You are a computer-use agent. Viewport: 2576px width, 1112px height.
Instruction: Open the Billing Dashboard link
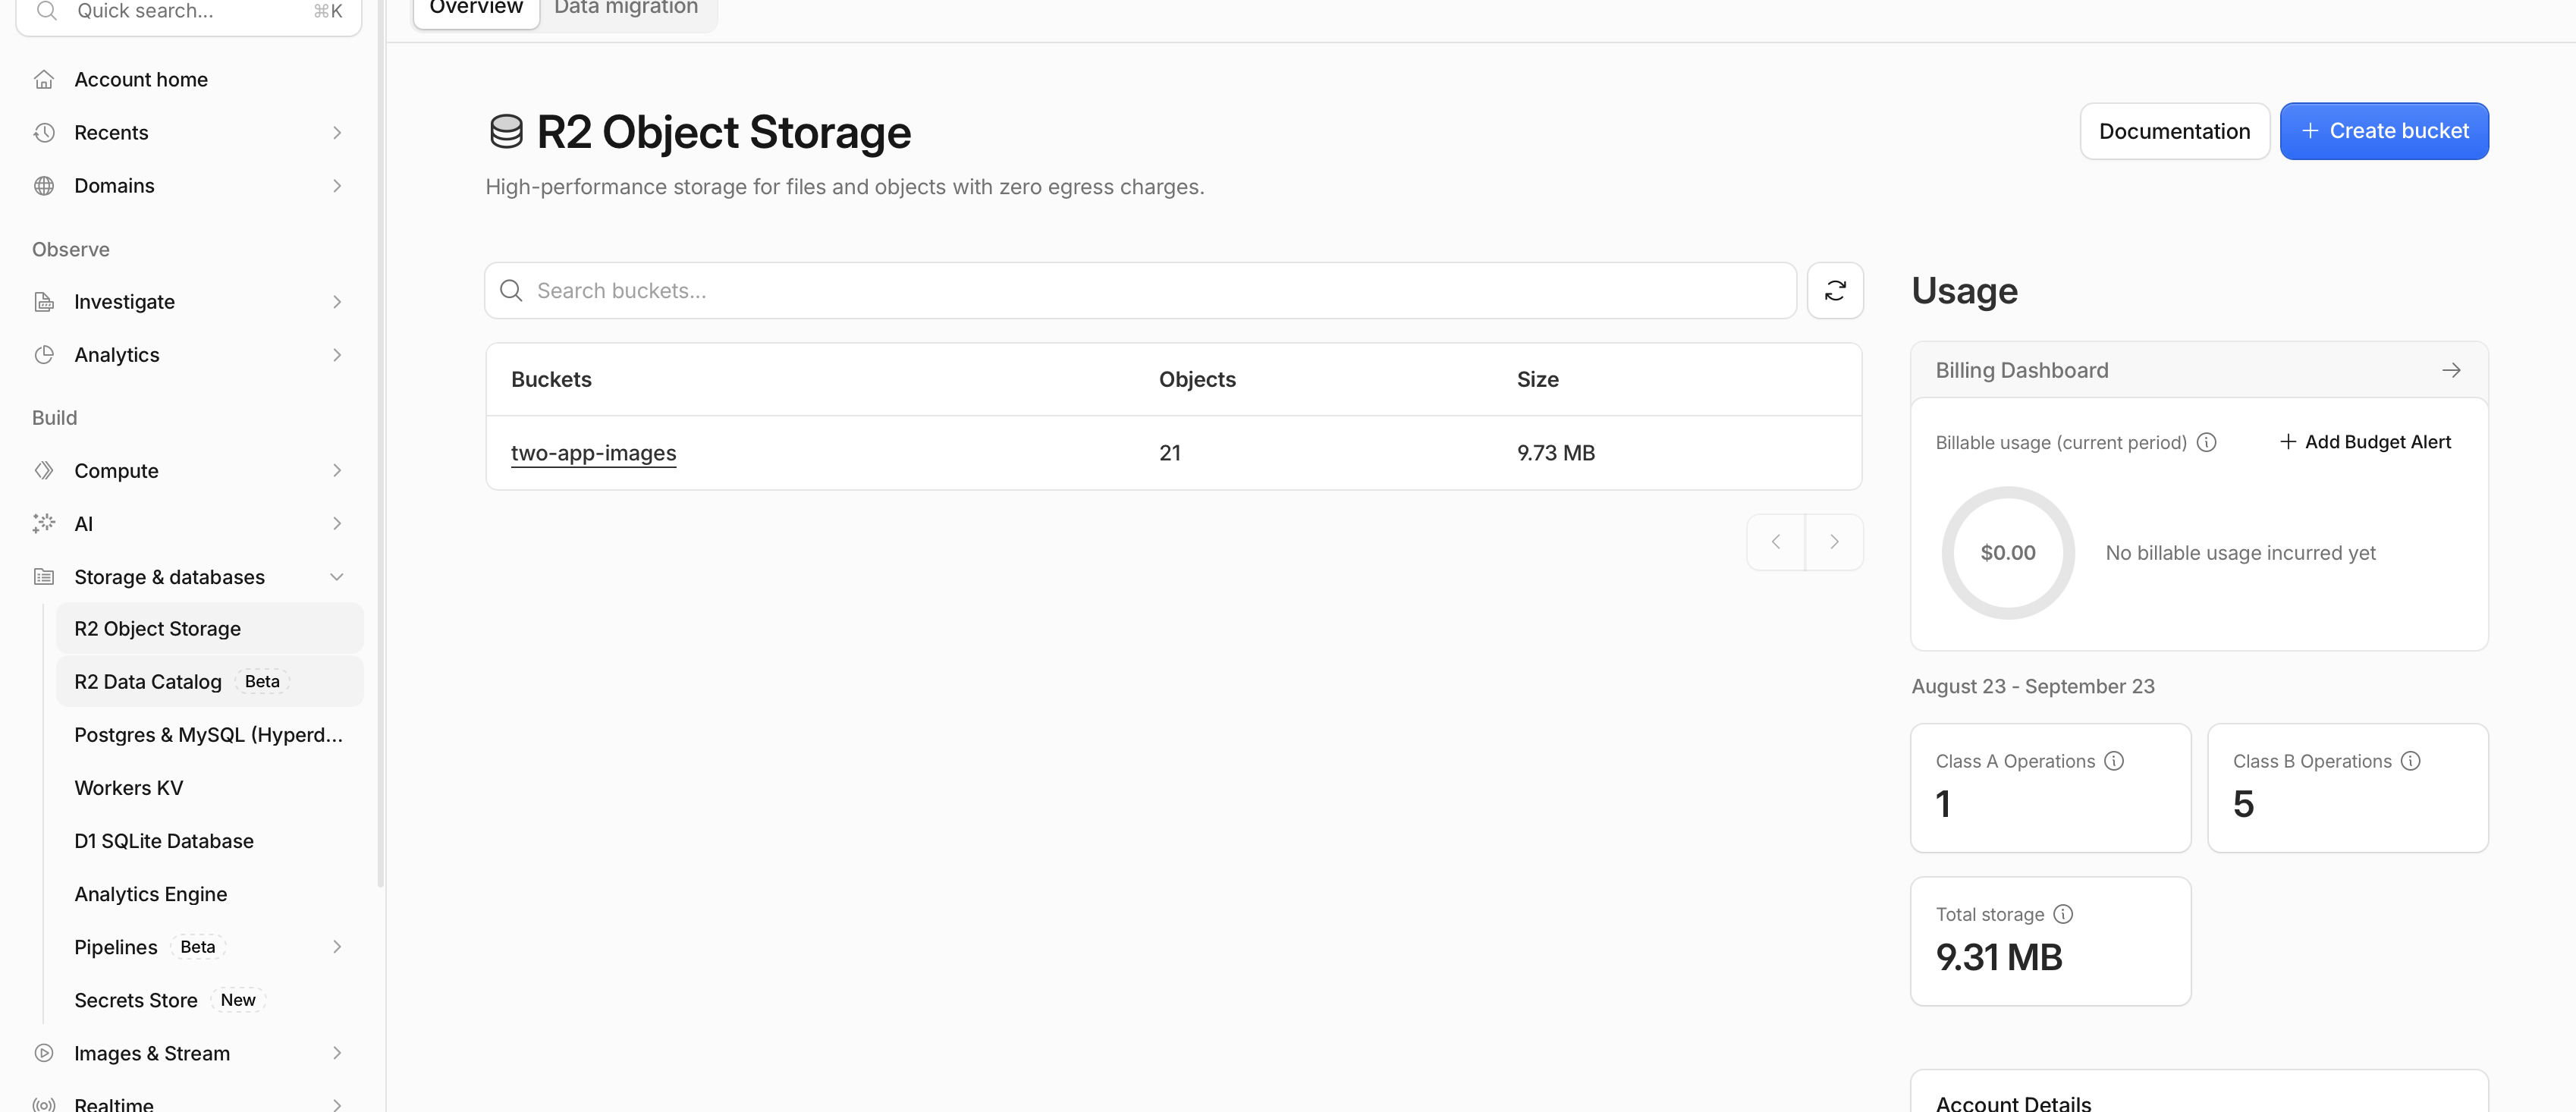pyautogui.click(x=2199, y=371)
